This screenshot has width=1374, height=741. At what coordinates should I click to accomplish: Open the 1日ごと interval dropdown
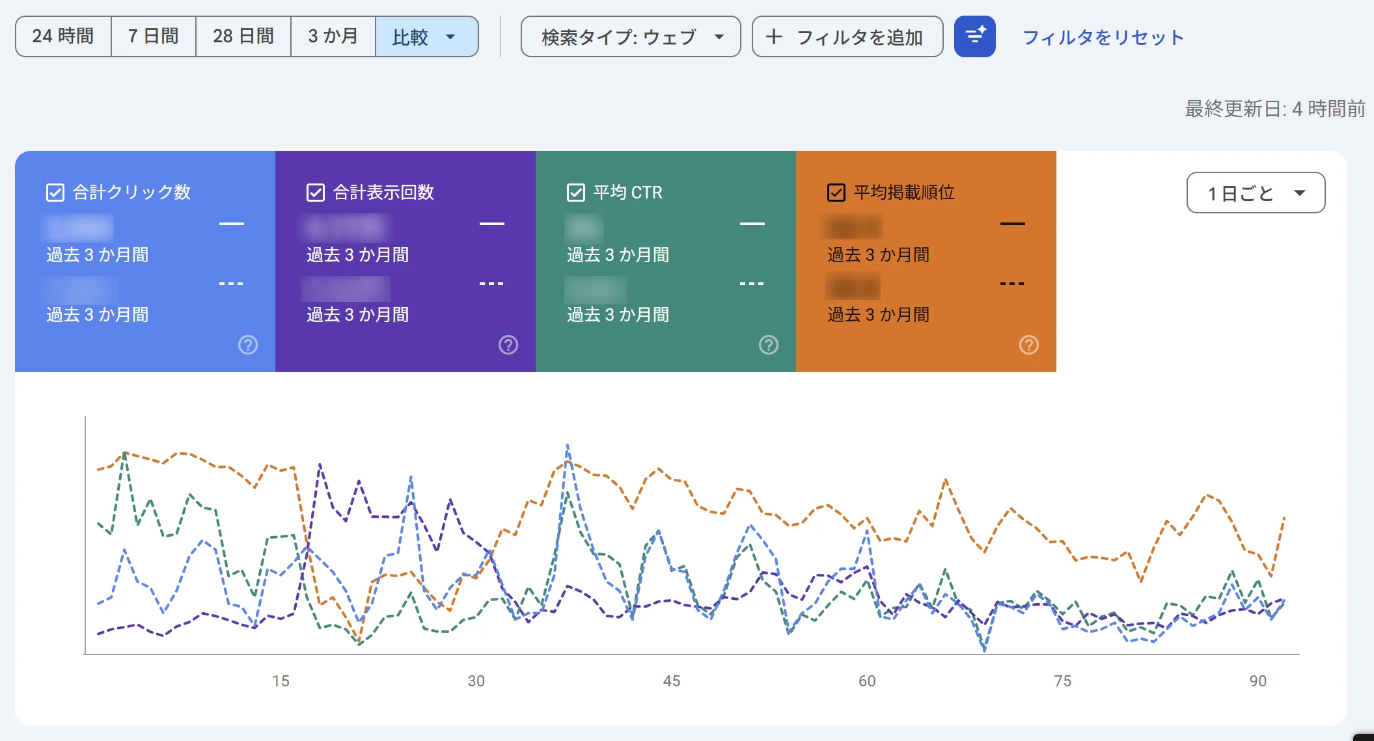pos(1255,193)
